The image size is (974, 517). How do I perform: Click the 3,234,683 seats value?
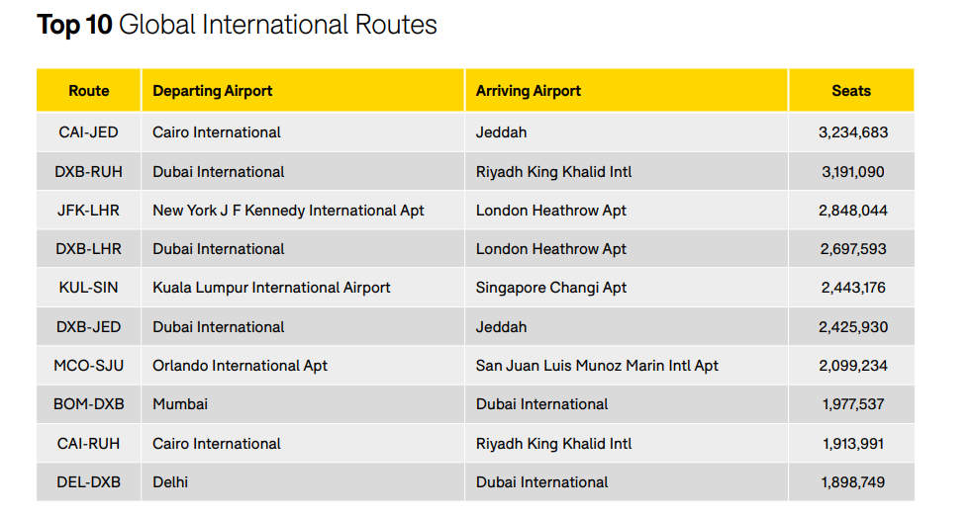[x=853, y=132]
